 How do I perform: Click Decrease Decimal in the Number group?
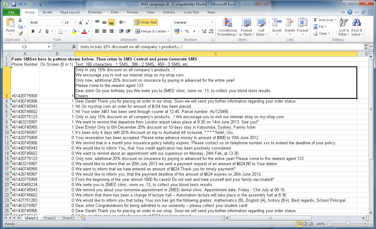point(211,31)
